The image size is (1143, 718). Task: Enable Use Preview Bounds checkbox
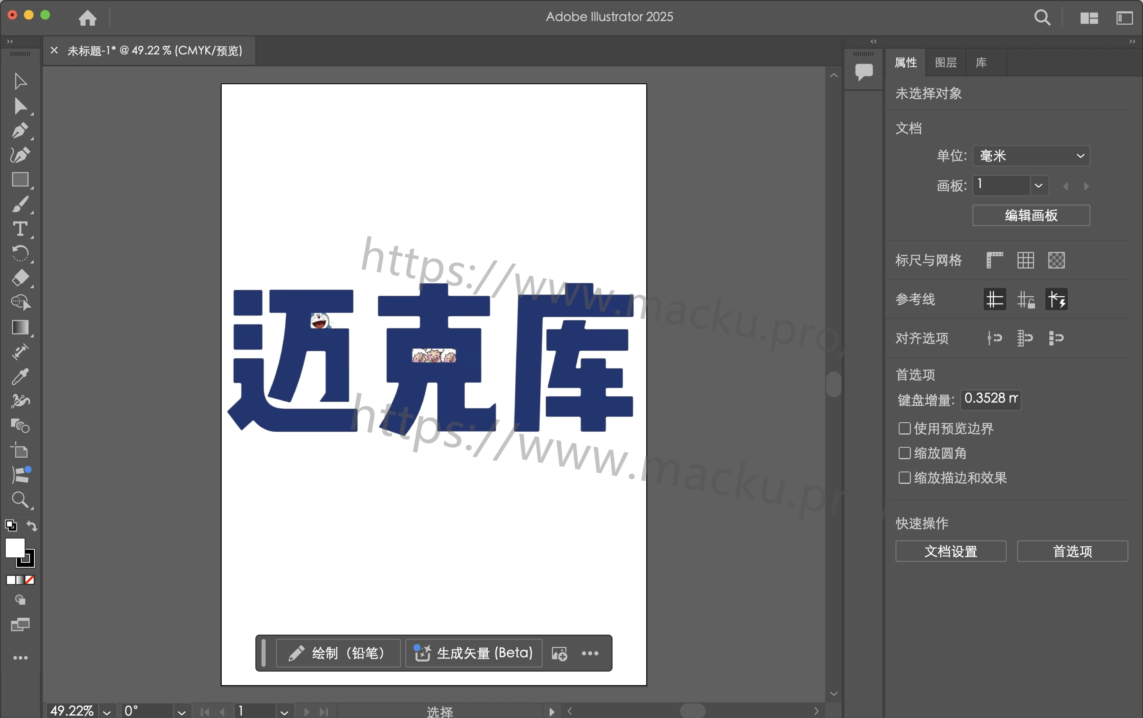904,428
